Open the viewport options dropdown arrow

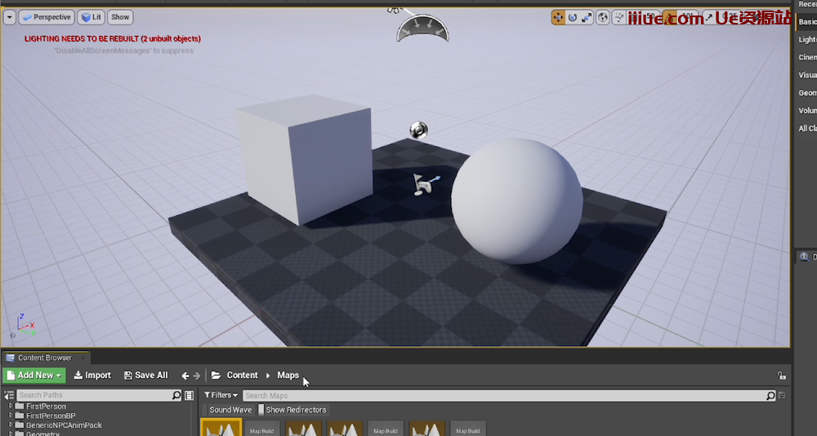pos(10,17)
